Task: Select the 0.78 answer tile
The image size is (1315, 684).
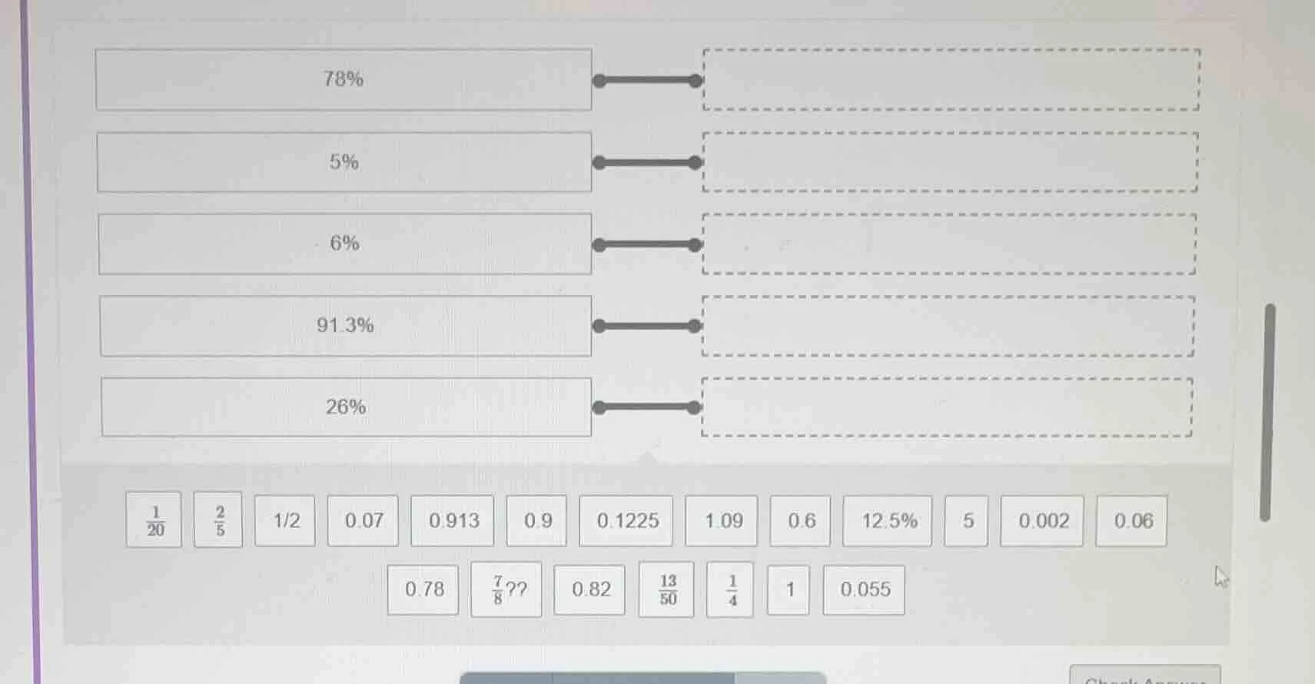Action: coord(423,589)
